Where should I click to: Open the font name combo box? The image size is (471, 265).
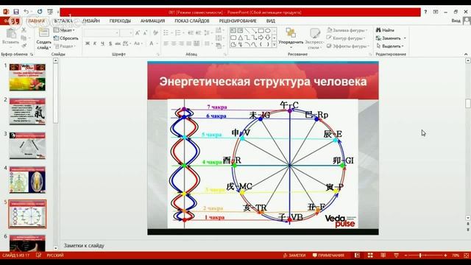[102, 32]
